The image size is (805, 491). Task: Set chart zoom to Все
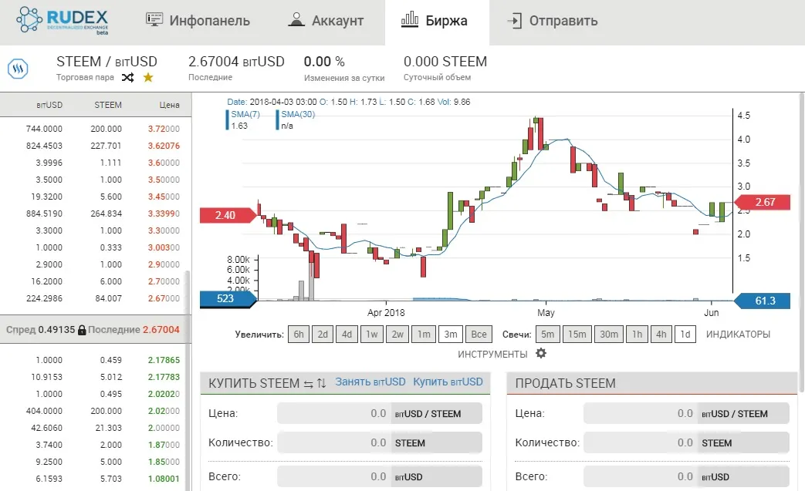479,335
